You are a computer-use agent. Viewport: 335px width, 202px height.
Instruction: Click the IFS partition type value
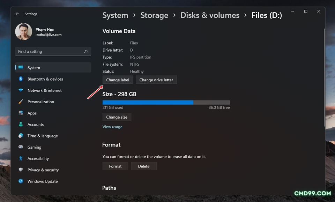pos(141,57)
